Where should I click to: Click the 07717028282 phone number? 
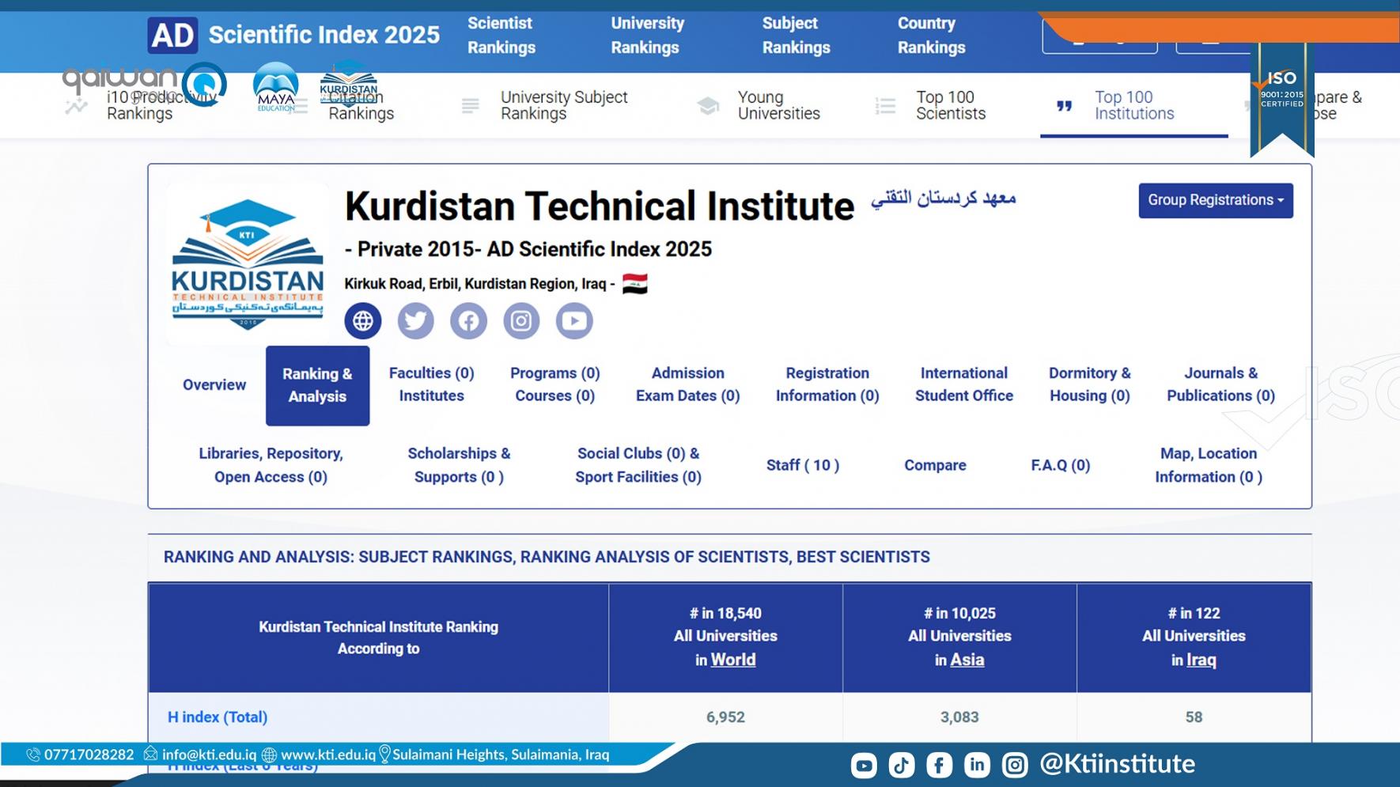89,755
